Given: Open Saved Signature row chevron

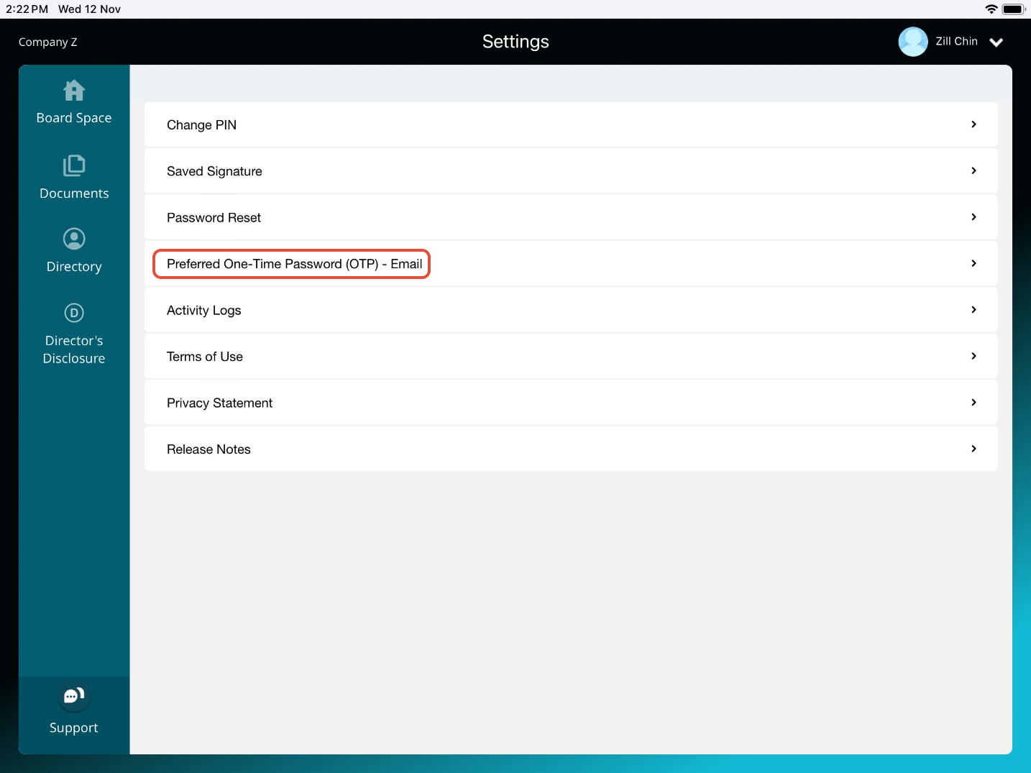Looking at the screenshot, I should coord(973,170).
